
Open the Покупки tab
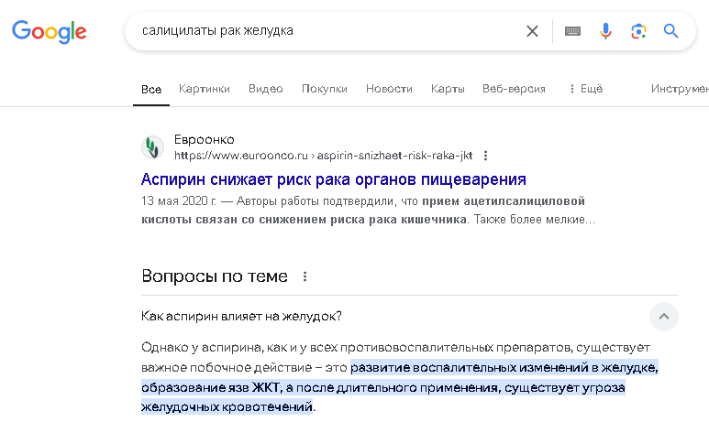click(324, 89)
